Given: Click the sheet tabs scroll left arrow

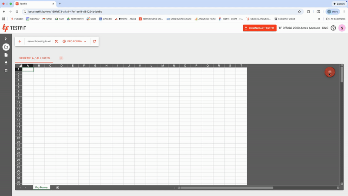Looking at the screenshot, I should click(x=20, y=188).
